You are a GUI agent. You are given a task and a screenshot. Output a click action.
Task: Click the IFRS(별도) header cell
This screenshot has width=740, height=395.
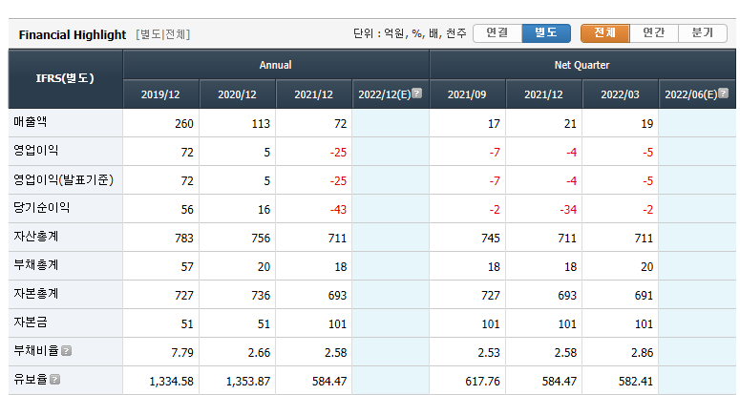click(65, 79)
